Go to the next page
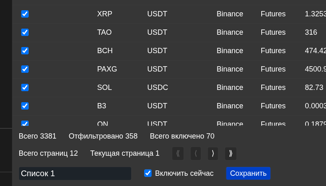Image resolution: width=326 pixels, height=186 pixels. tap(213, 154)
